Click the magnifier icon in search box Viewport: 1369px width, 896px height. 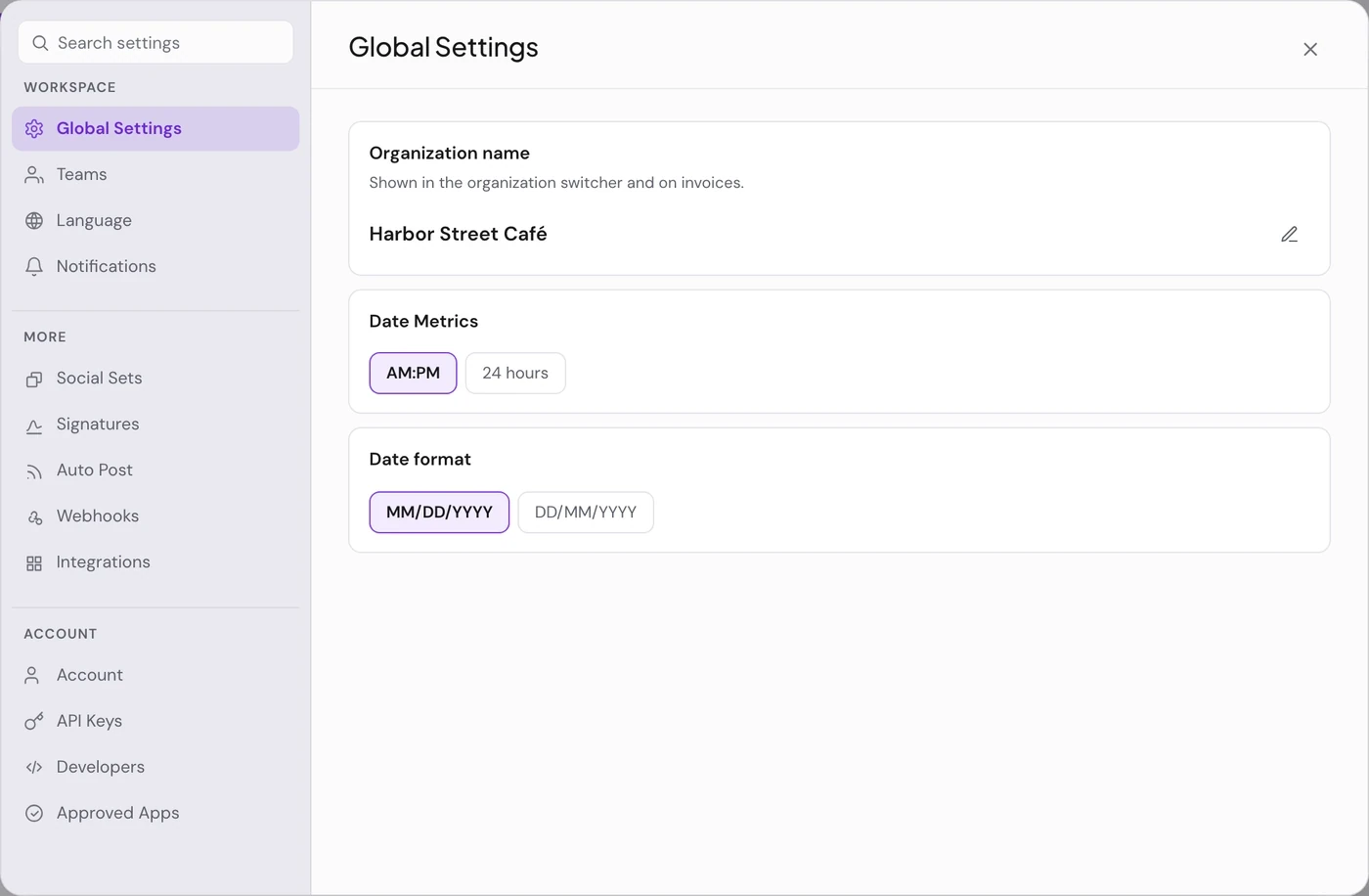tap(40, 43)
